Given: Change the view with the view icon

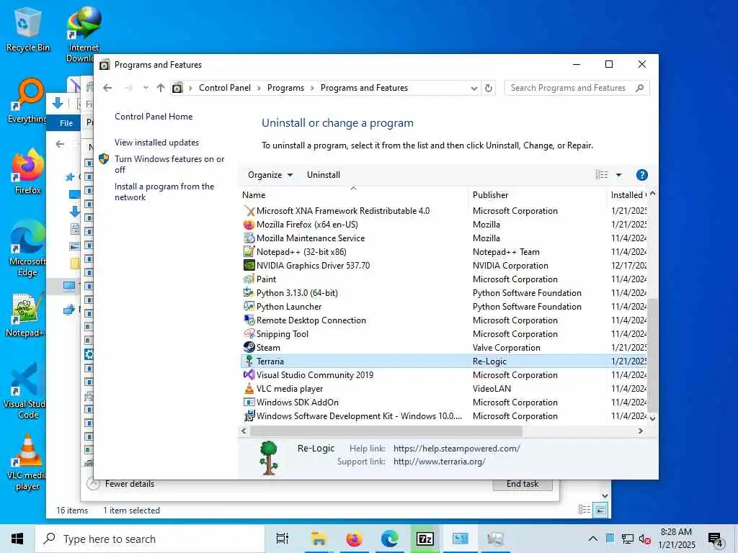Looking at the screenshot, I should [602, 175].
